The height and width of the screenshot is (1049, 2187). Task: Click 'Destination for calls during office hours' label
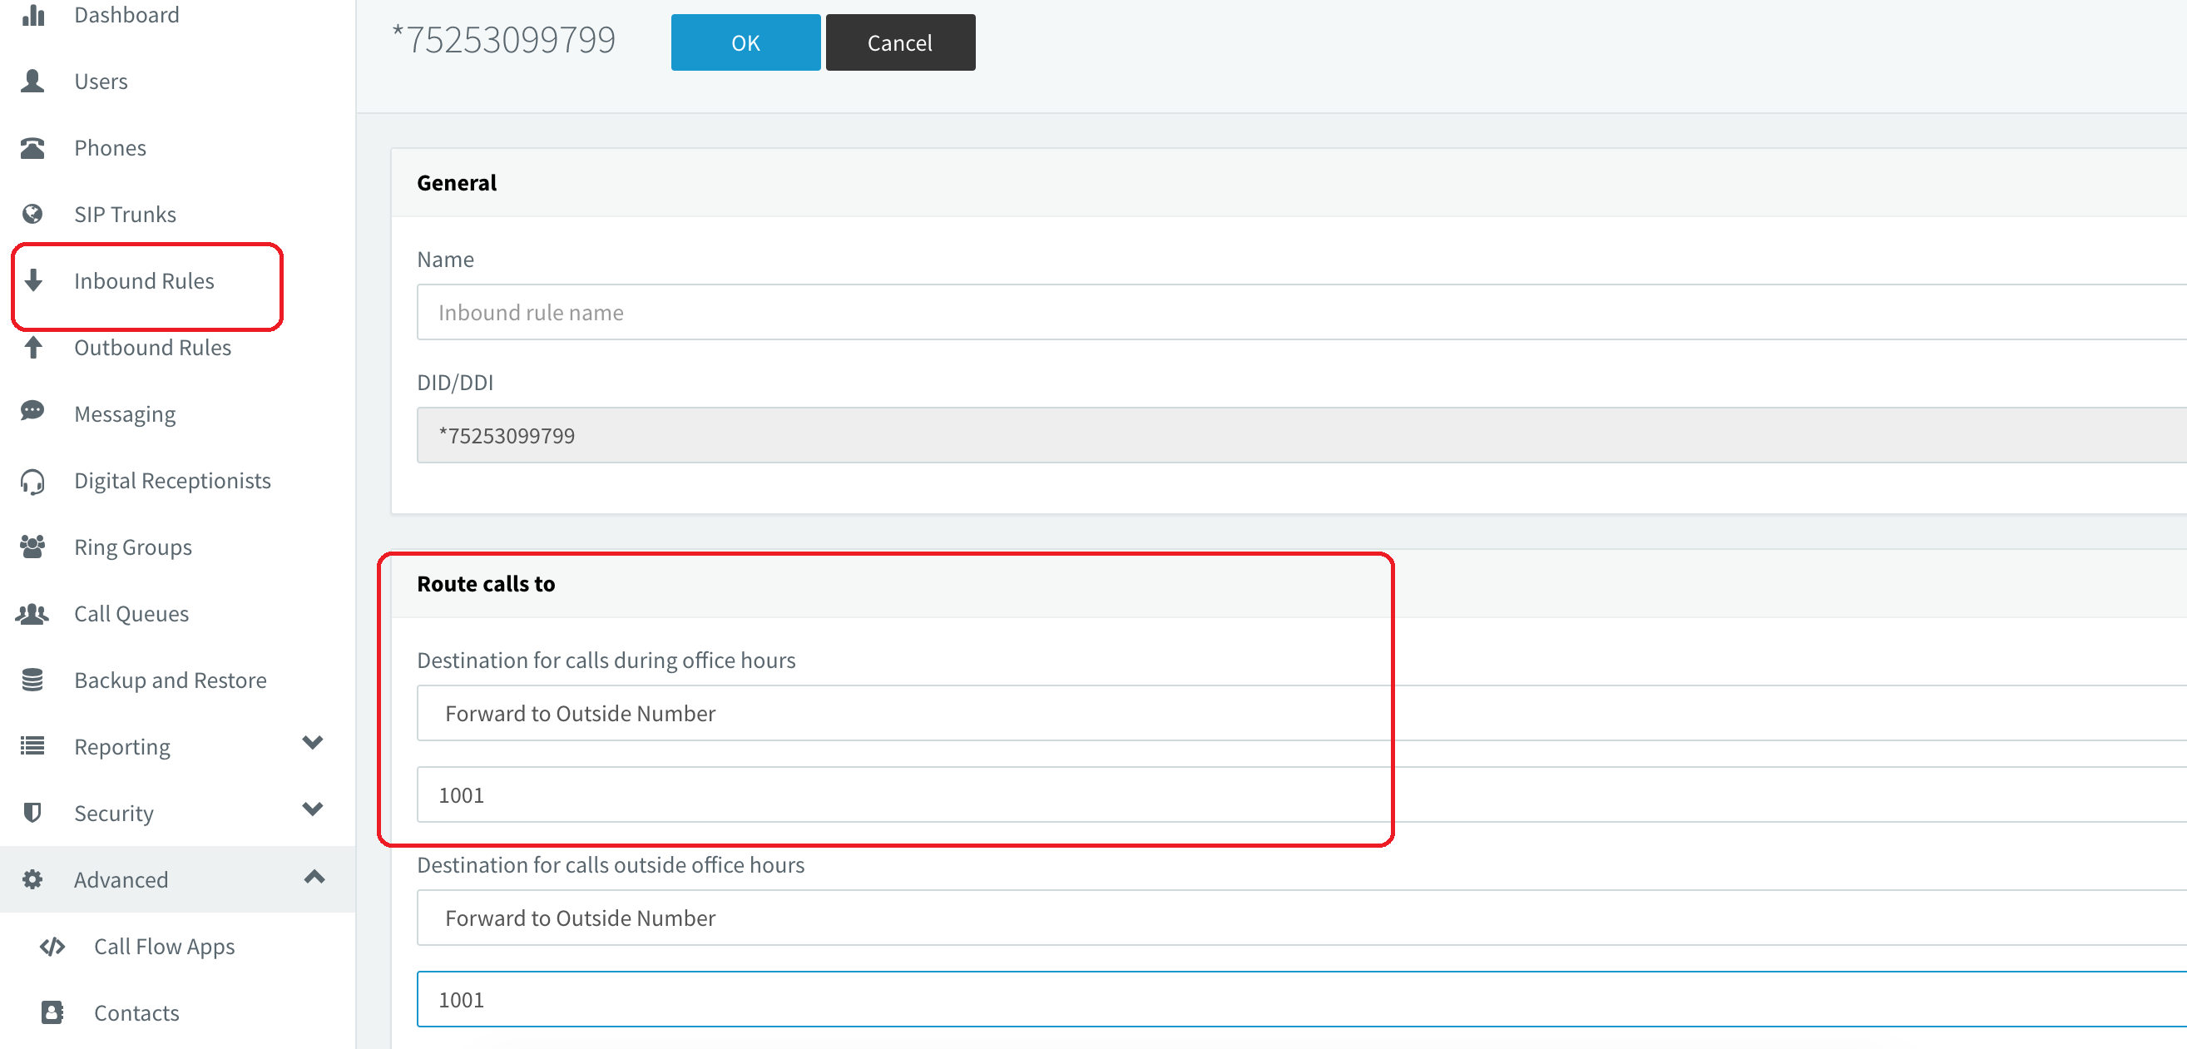[x=606, y=660]
